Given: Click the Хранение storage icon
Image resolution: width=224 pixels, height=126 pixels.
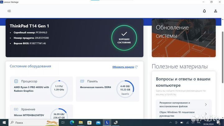Looking at the screenshot, I should click(16, 109).
